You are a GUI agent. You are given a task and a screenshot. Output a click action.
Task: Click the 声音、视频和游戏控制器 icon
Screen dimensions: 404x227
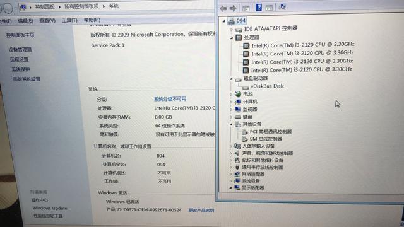coord(237,153)
